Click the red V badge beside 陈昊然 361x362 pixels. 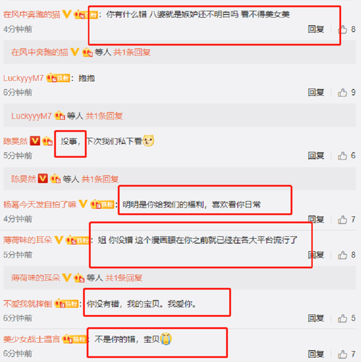[35, 141]
